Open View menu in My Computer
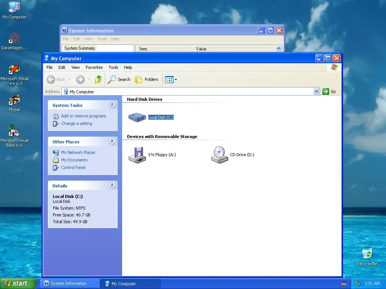The image size is (386, 289). (75, 67)
